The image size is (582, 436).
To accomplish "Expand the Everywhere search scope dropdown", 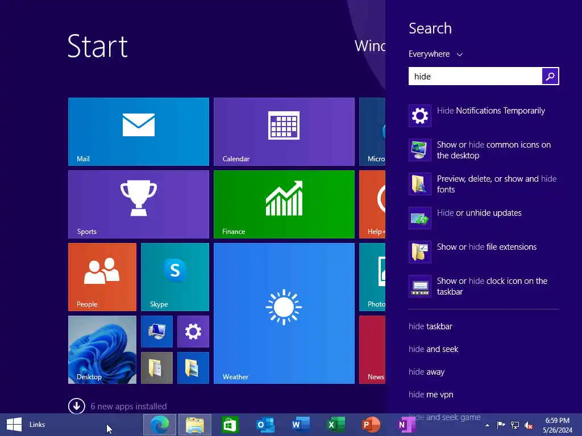I will coord(435,54).
